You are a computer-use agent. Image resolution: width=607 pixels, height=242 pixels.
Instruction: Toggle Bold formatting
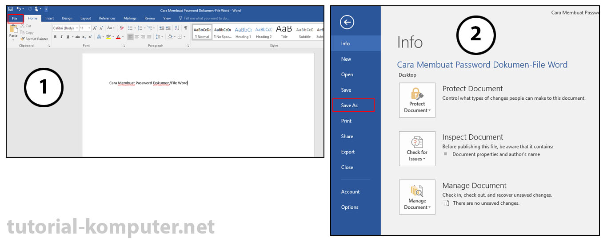(55, 37)
